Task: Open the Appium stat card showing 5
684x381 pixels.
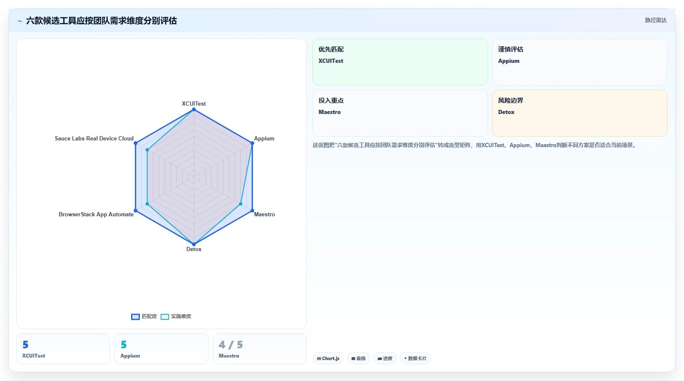Action: click(x=161, y=349)
